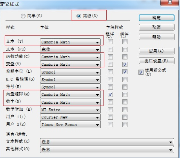Click the 取消 button
The image size is (180, 158).
pyautogui.click(x=156, y=27)
